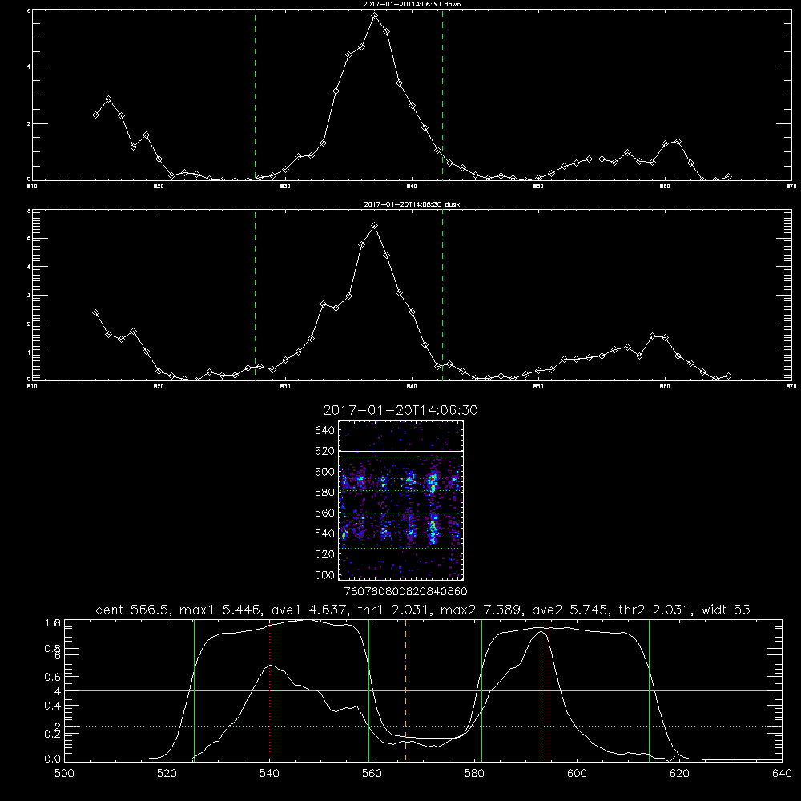Click the red dotted peak line near 540
This screenshot has height=801, width=801.
269,690
